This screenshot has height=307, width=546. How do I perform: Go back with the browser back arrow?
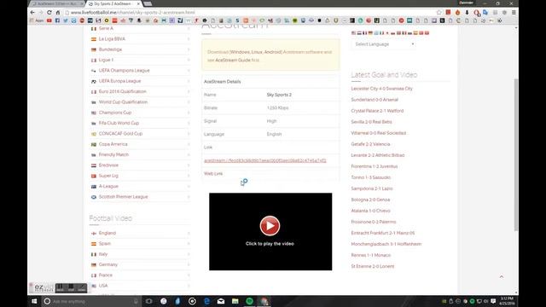tap(32, 12)
